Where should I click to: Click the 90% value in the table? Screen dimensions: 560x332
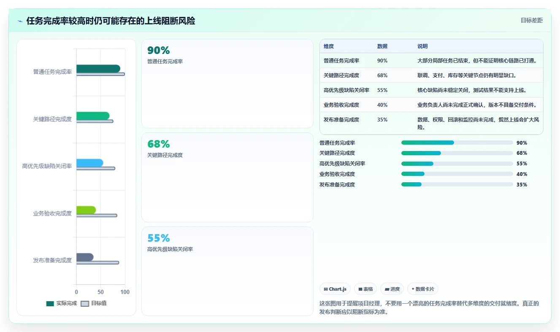[x=382, y=61]
